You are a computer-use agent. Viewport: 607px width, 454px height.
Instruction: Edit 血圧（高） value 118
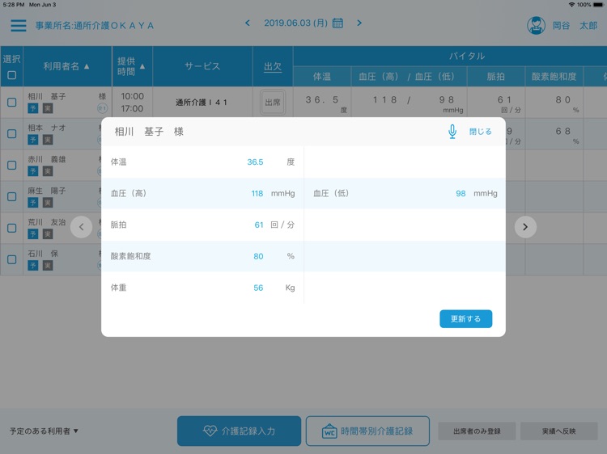click(257, 193)
